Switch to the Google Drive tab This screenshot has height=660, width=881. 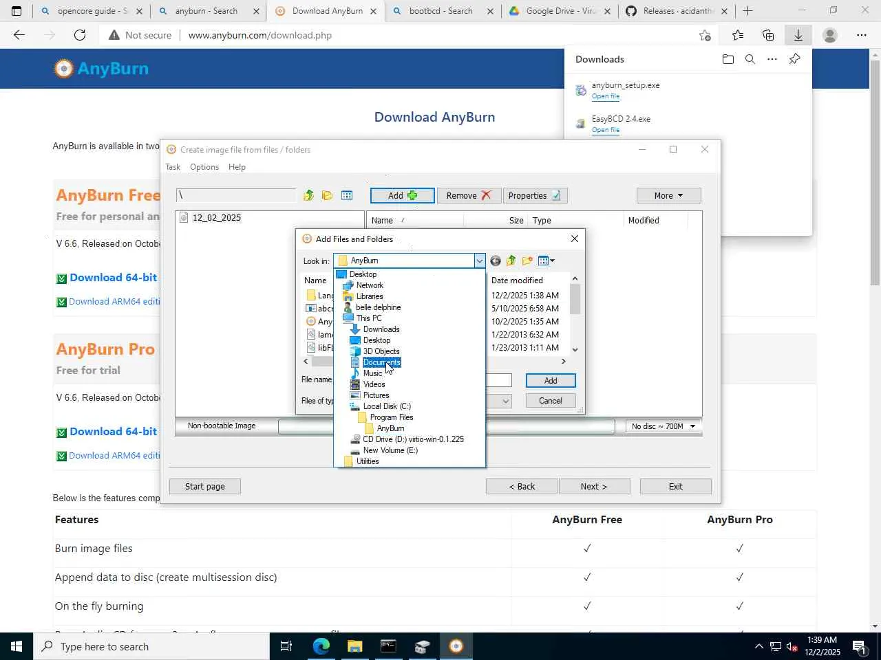pos(558,11)
